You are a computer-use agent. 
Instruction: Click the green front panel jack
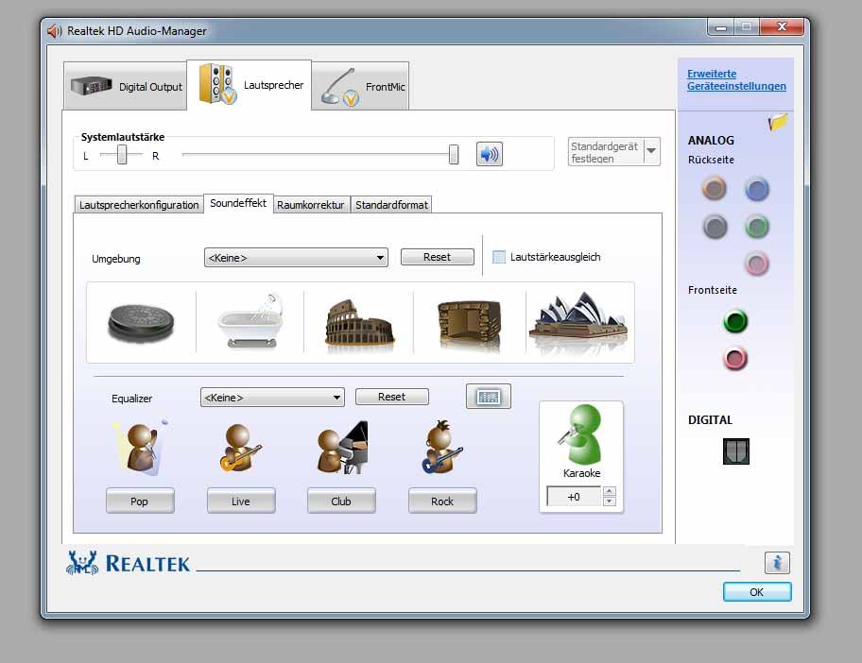click(735, 322)
